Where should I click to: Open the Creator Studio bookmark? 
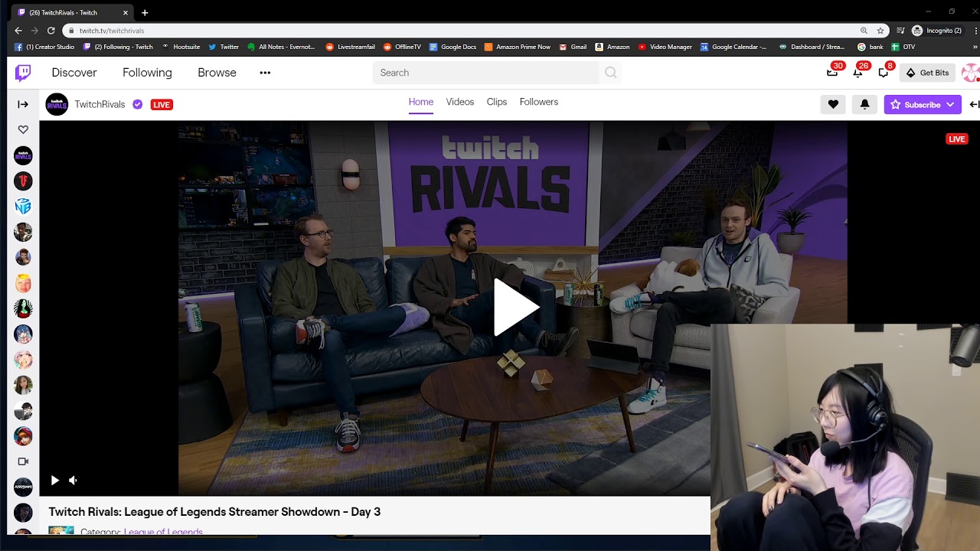point(44,47)
